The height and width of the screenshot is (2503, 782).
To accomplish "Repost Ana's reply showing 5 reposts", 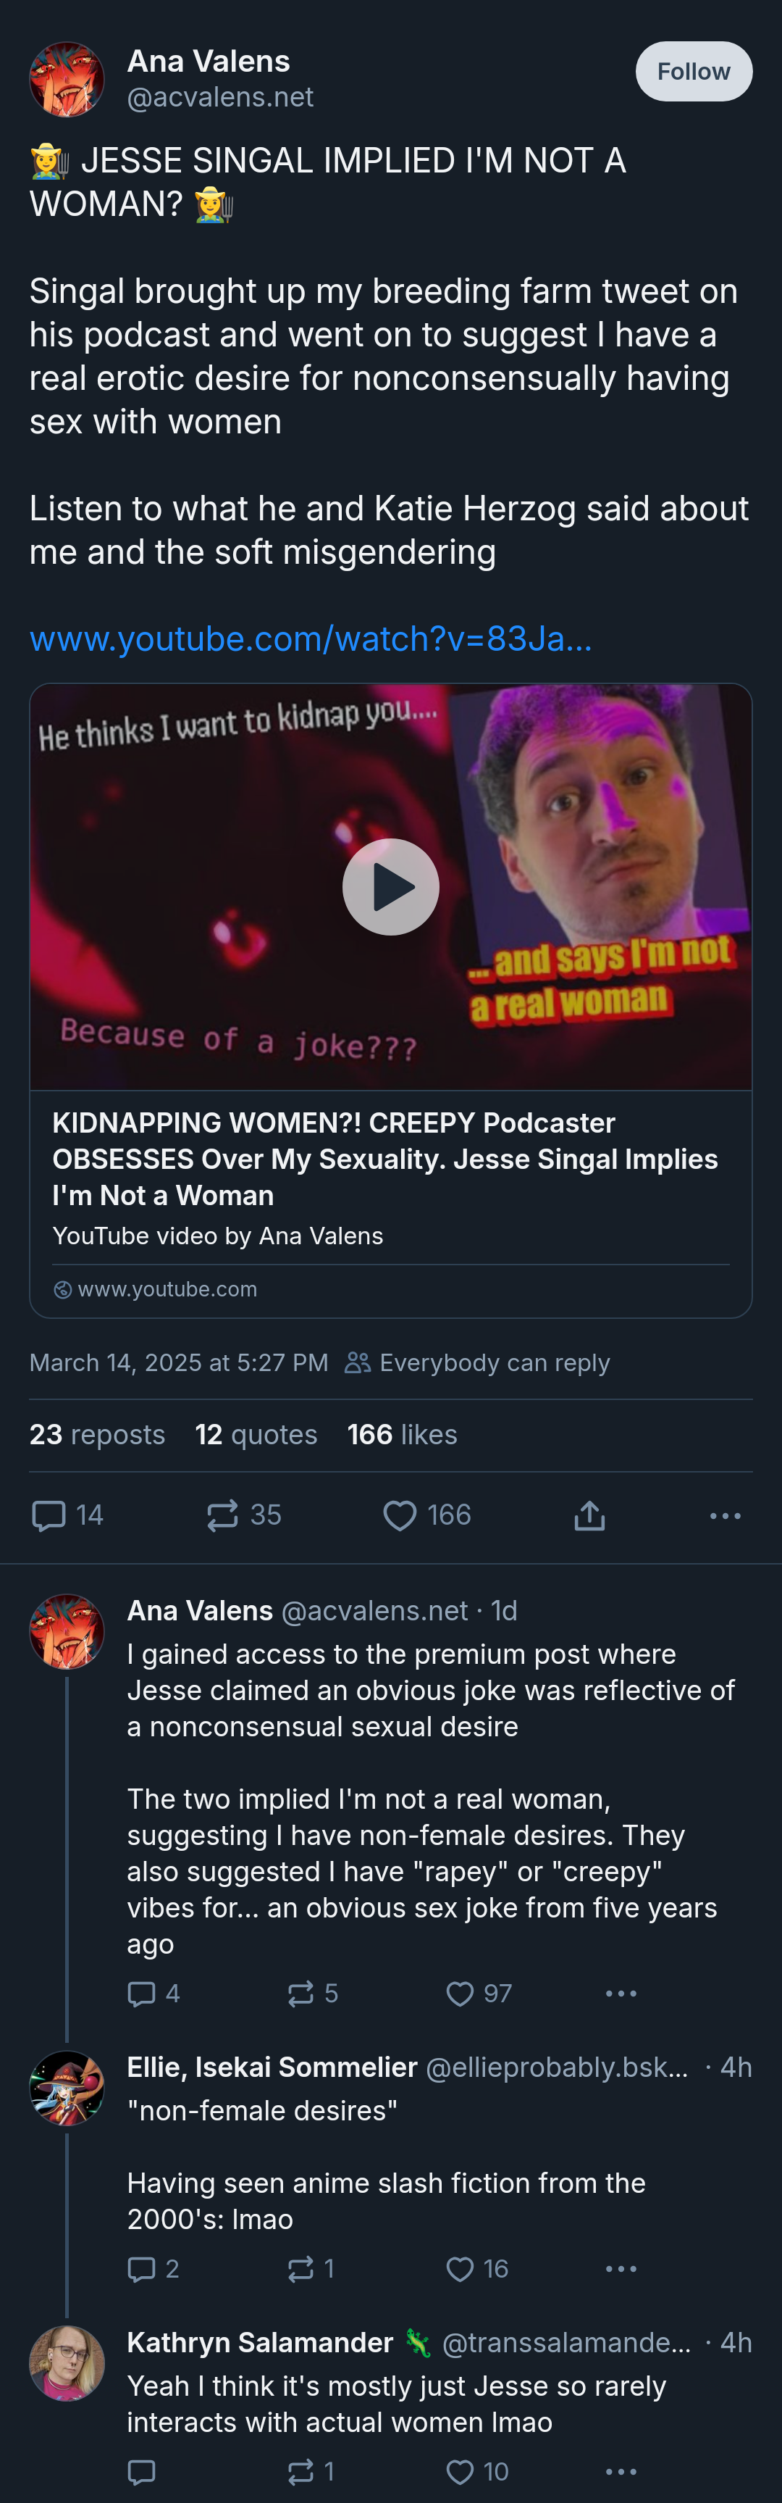I will (313, 1993).
